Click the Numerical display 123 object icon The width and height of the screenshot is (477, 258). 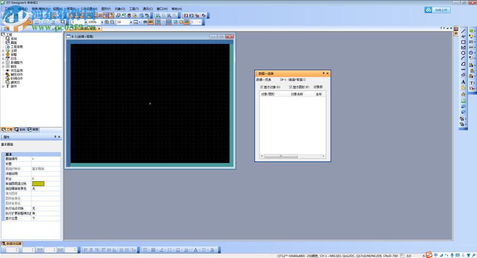(x=471, y=42)
